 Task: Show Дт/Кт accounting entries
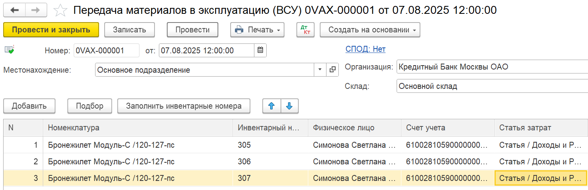click(x=305, y=30)
